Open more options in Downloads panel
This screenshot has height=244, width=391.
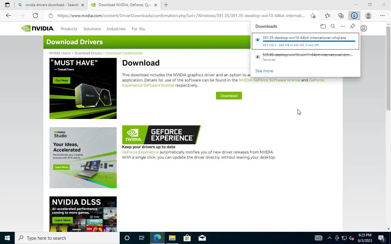click(343, 26)
